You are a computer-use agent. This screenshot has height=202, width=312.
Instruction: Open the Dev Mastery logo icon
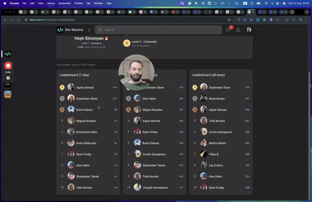[60, 30]
